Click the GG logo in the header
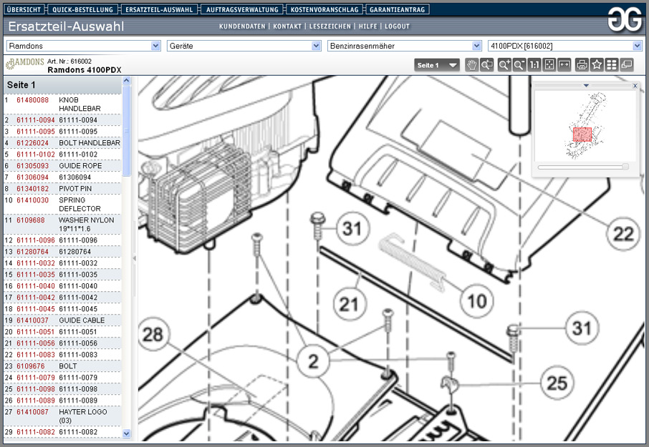Viewport: 649px width, 447px height. (x=625, y=19)
